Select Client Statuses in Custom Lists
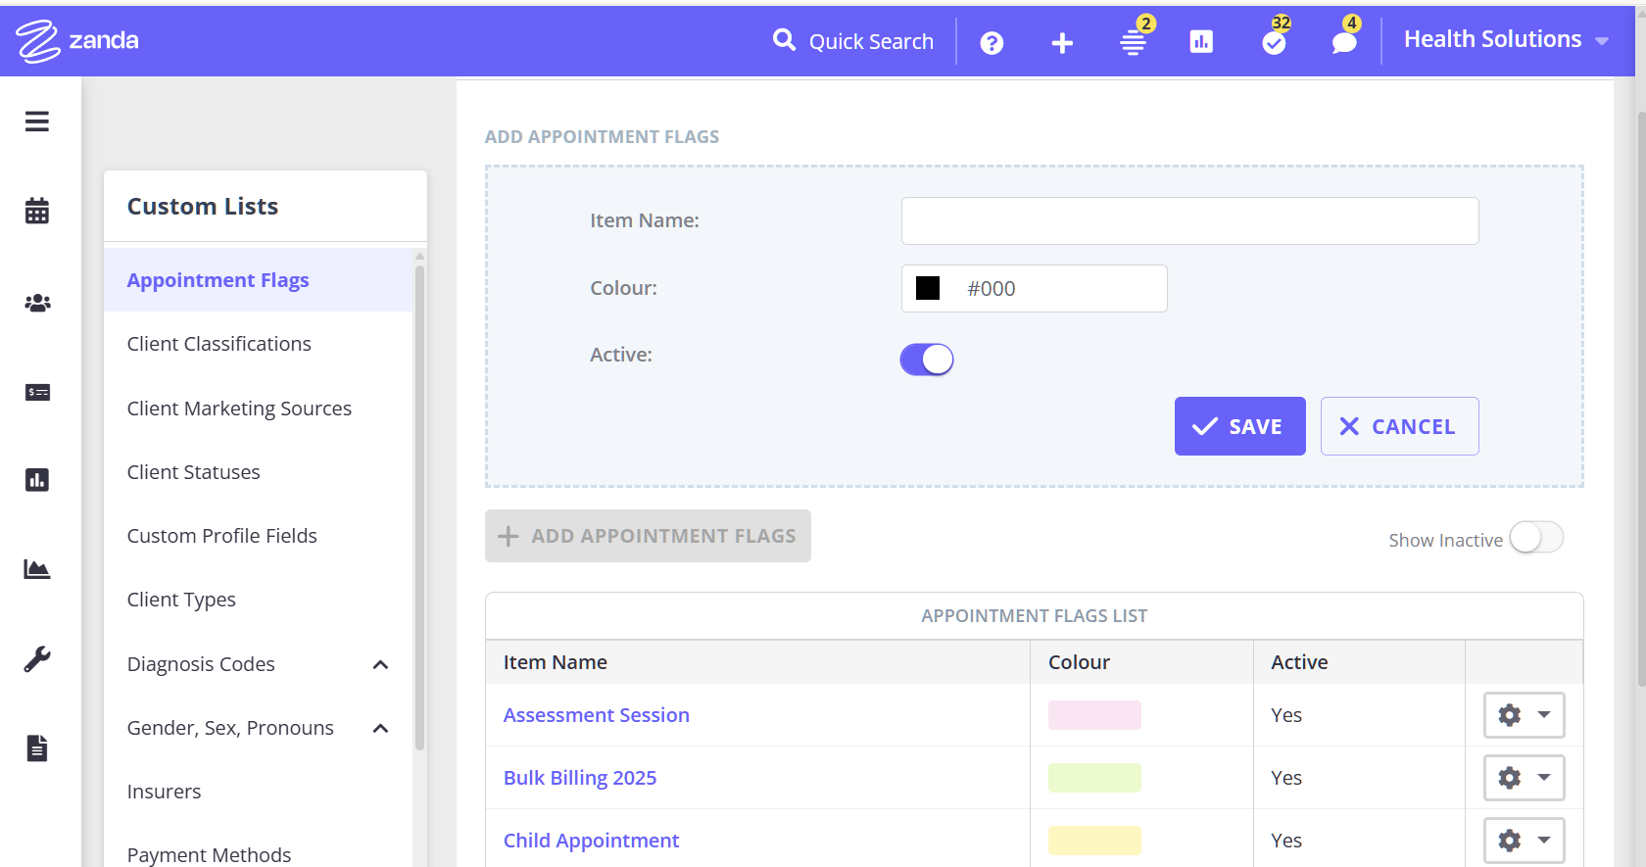 pyautogui.click(x=193, y=472)
